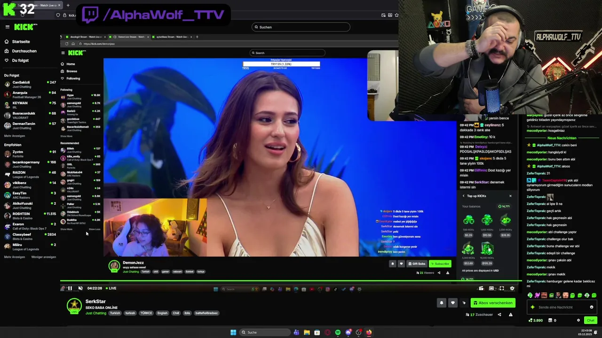Select the TÜRKCE tag

146,313
